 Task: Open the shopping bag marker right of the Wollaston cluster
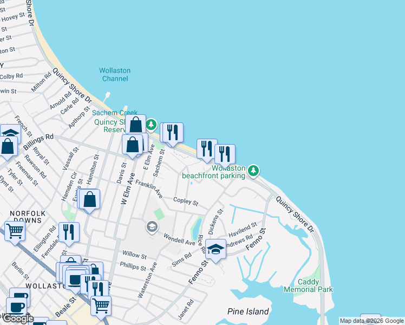pyautogui.click(x=96, y=268)
